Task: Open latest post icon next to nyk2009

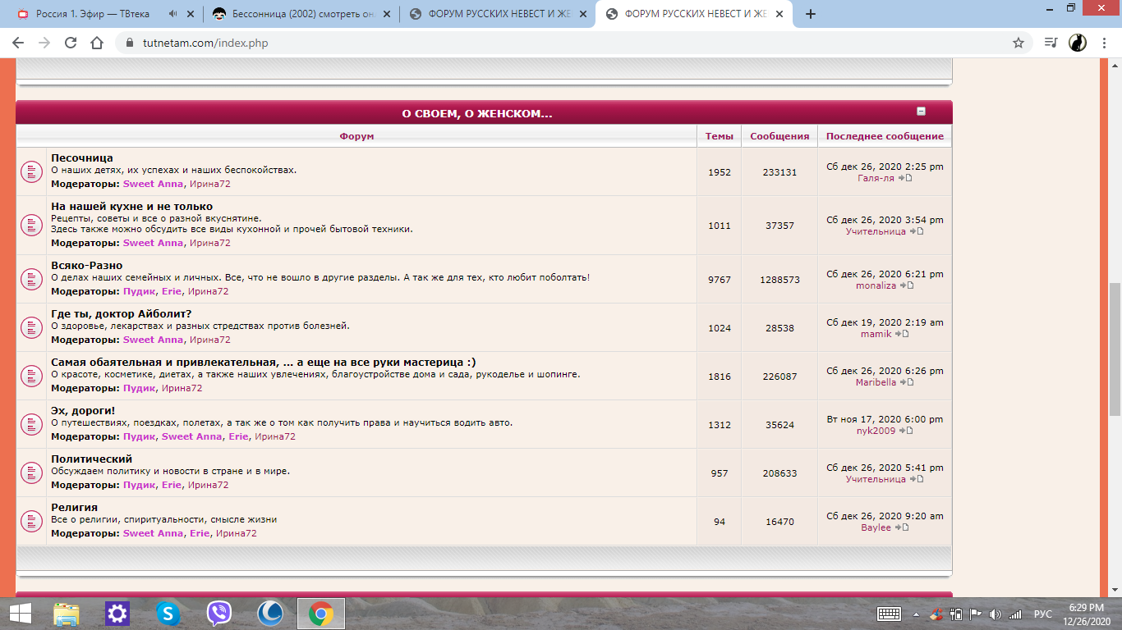Action: click(x=906, y=431)
